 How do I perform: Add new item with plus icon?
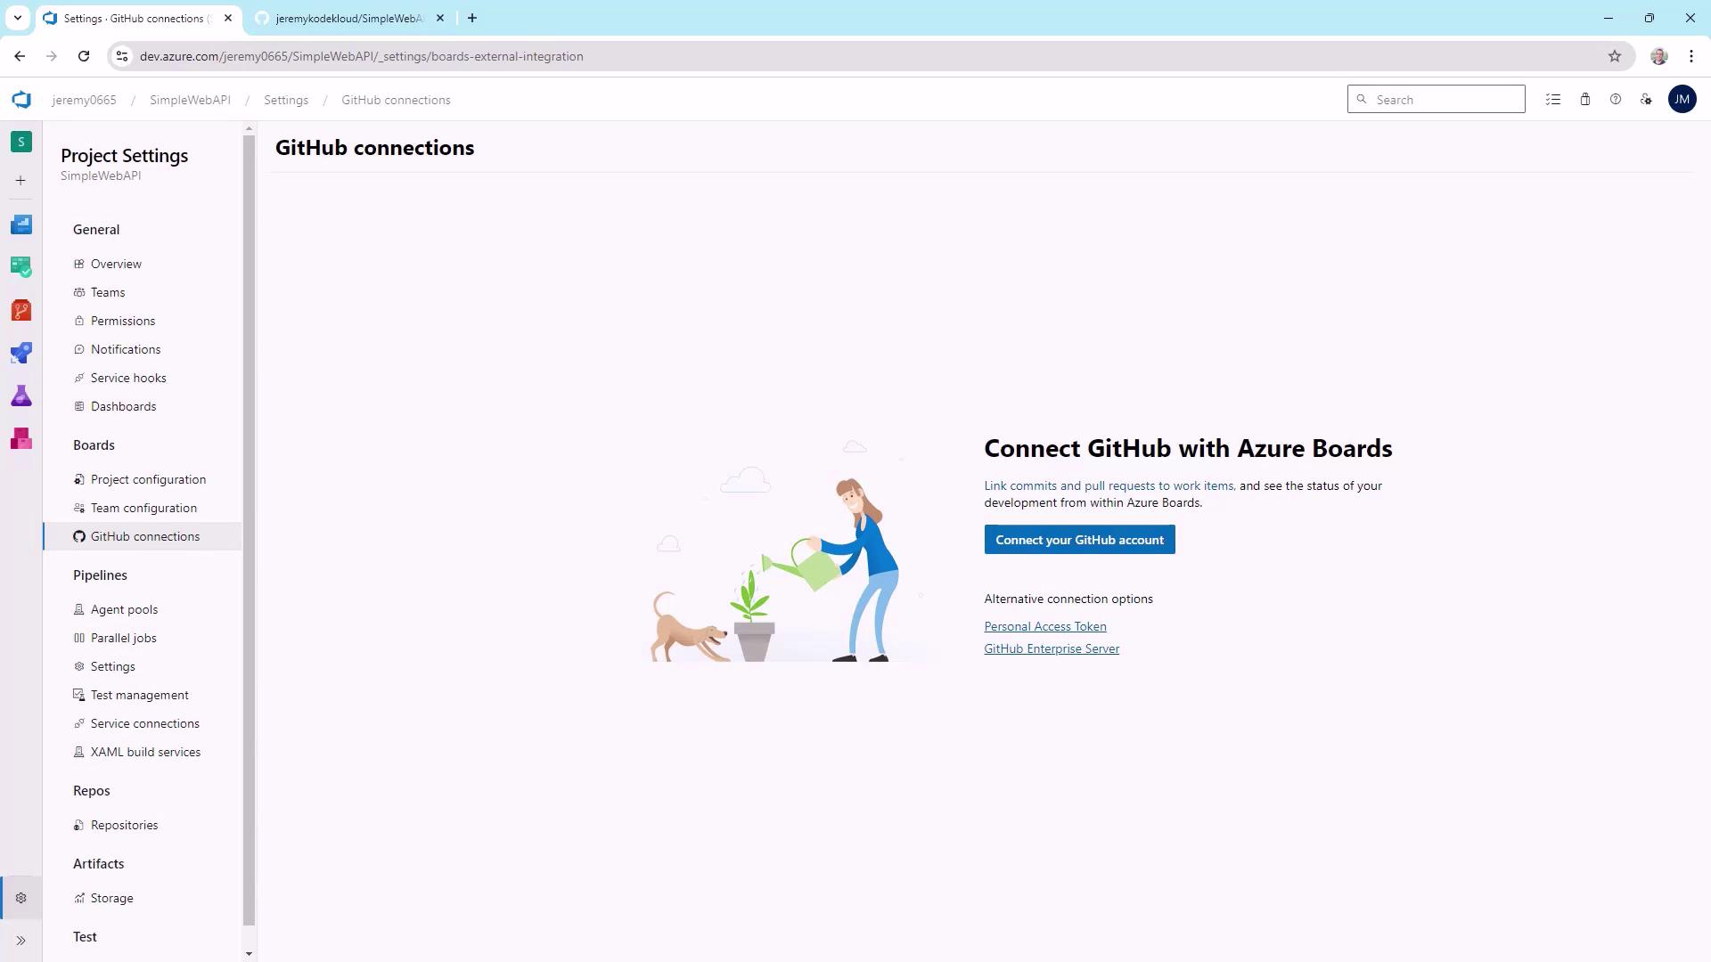pyautogui.click(x=20, y=180)
